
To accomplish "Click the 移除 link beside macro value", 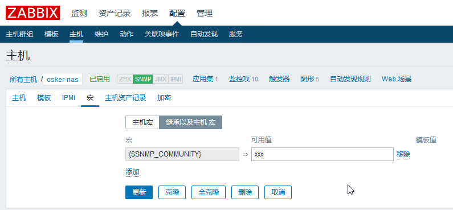I will [403, 154].
